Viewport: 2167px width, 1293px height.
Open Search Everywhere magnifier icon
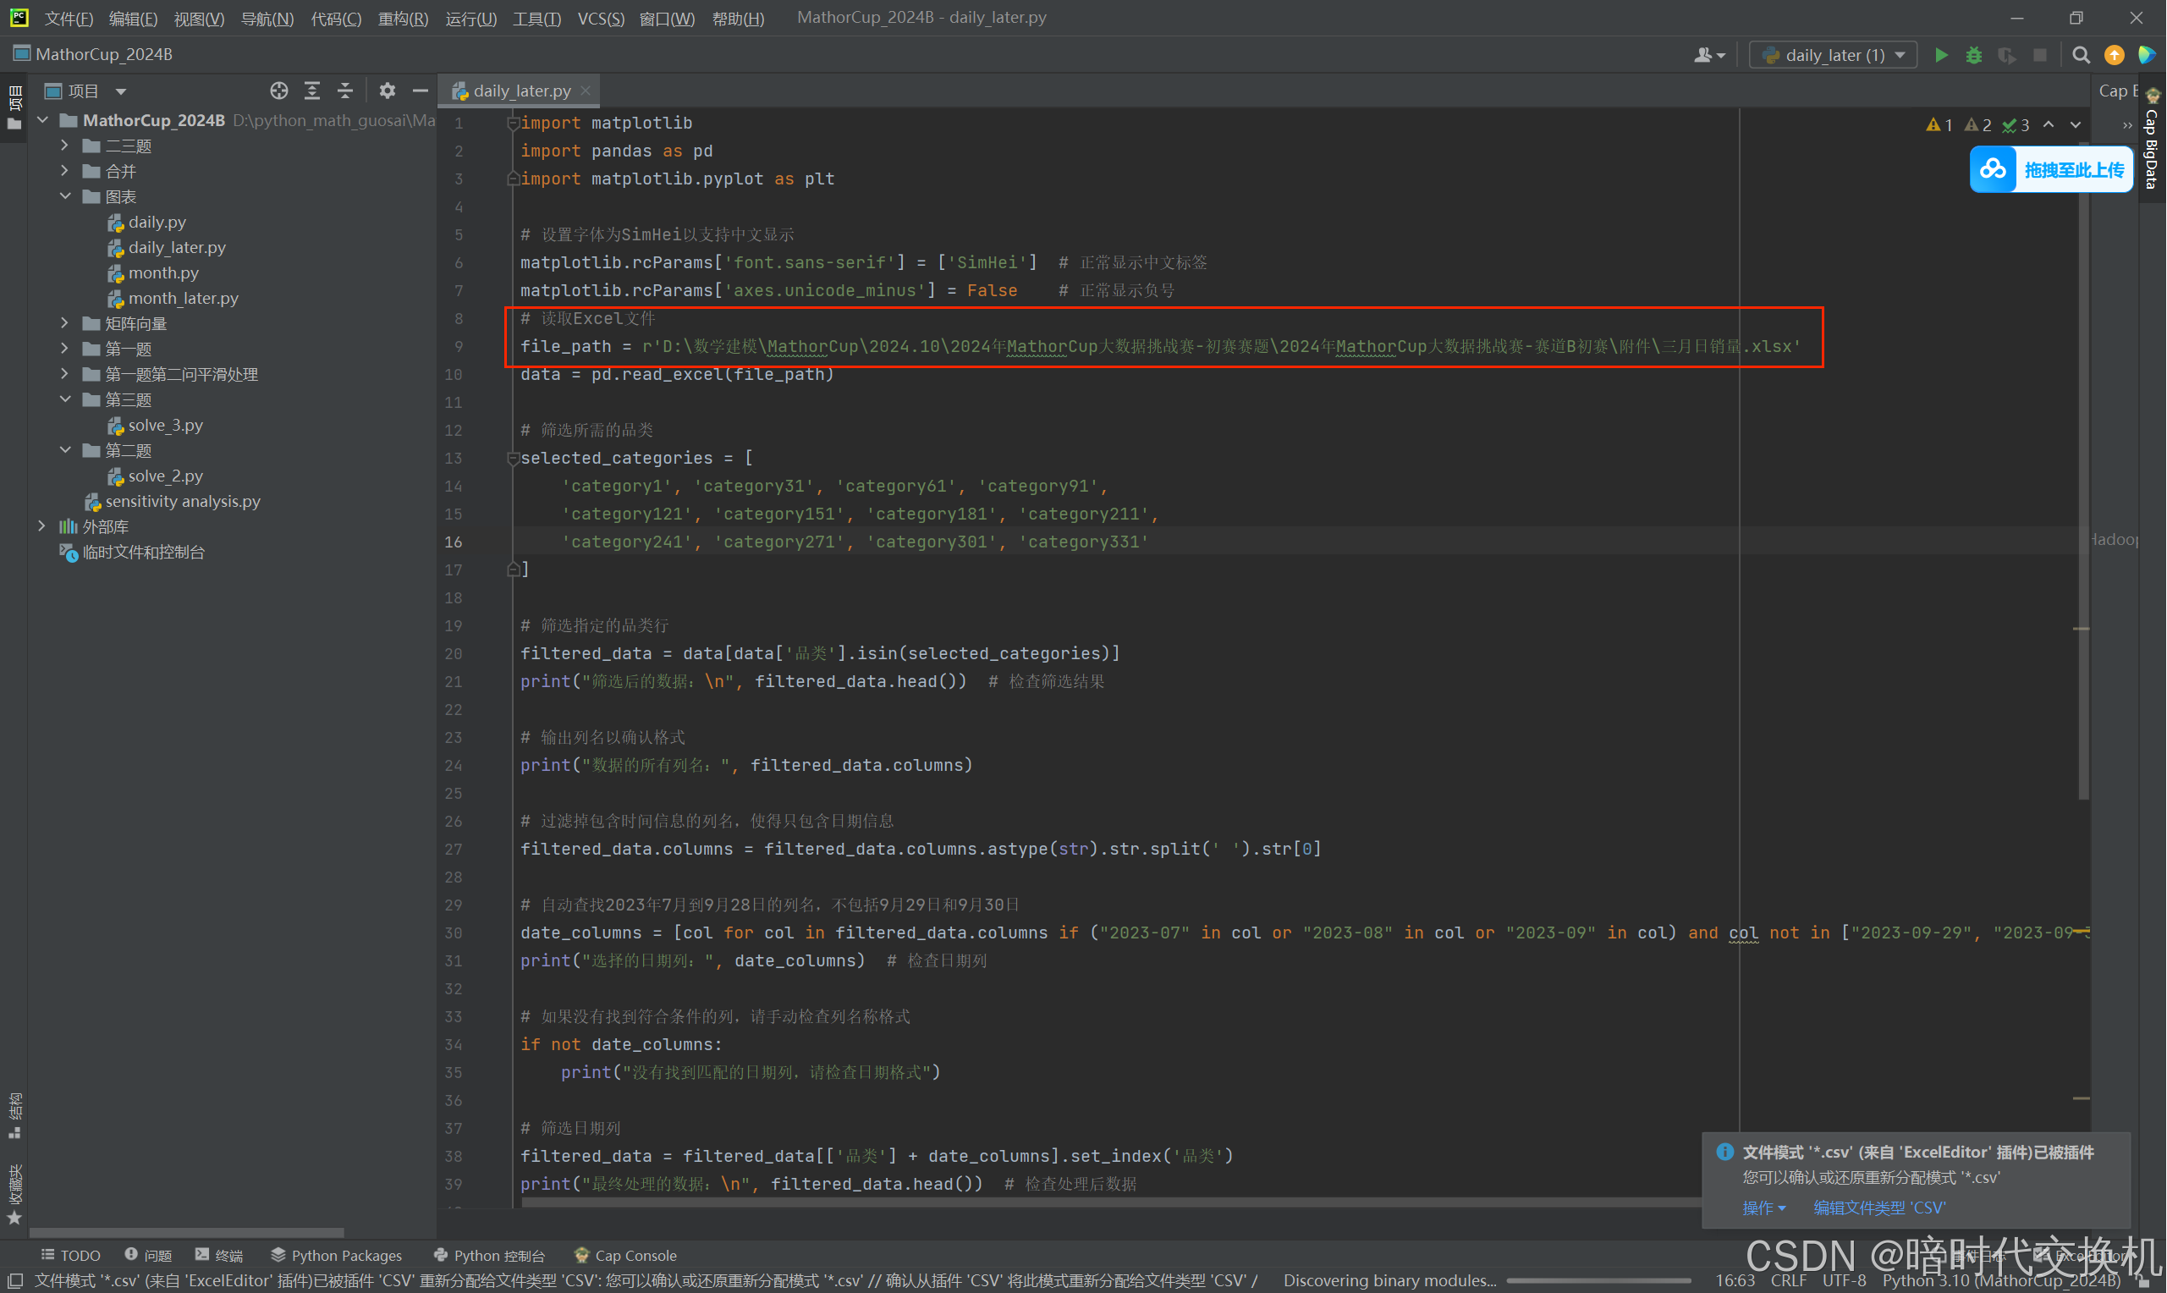2081,55
